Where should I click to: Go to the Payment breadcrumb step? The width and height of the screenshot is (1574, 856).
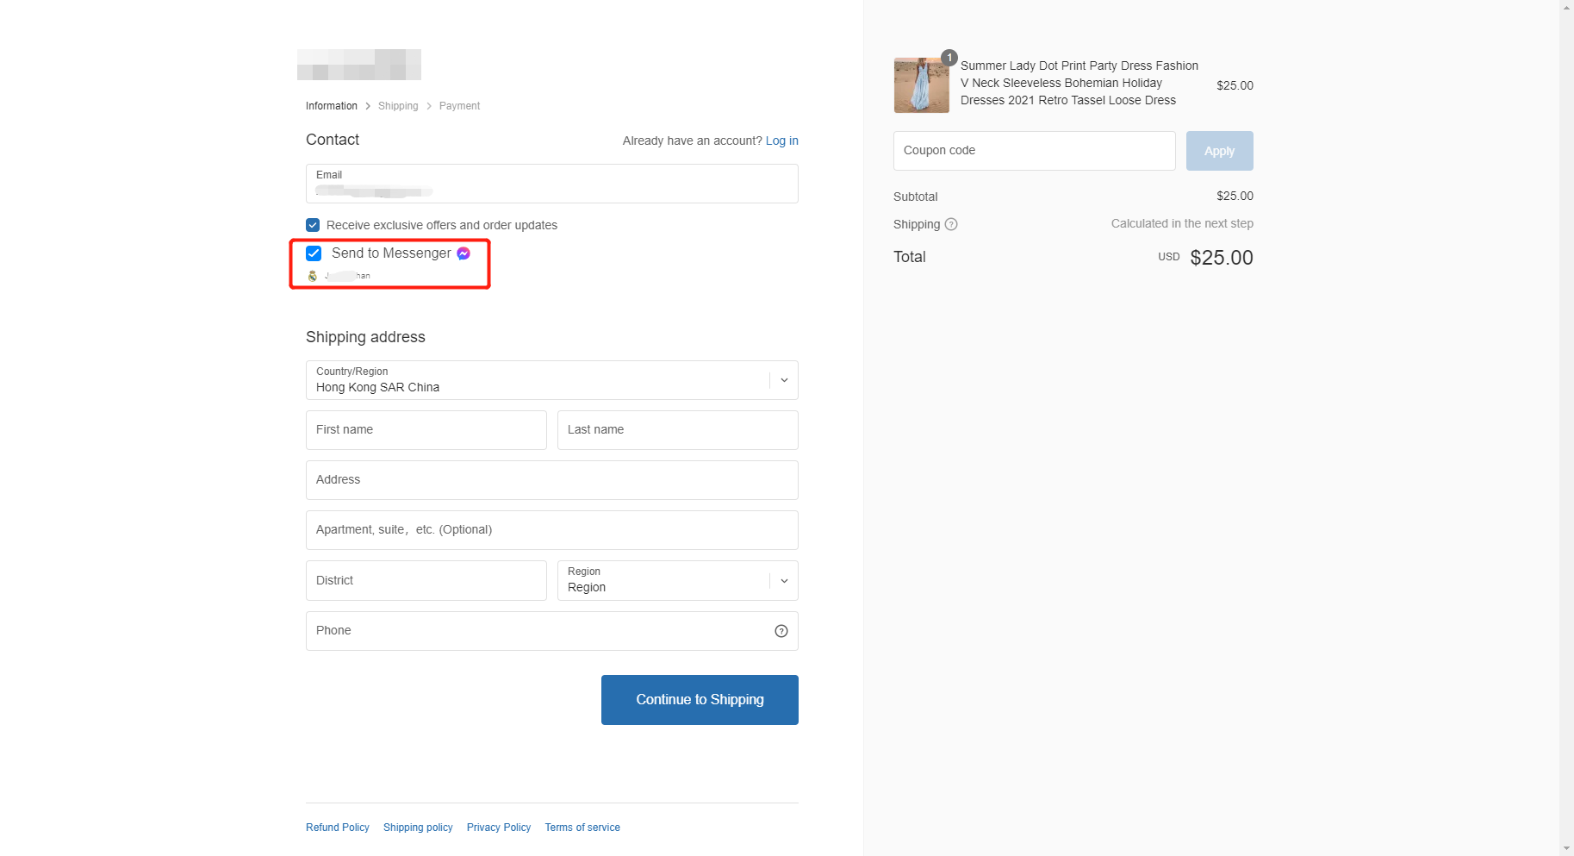(x=459, y=106)
